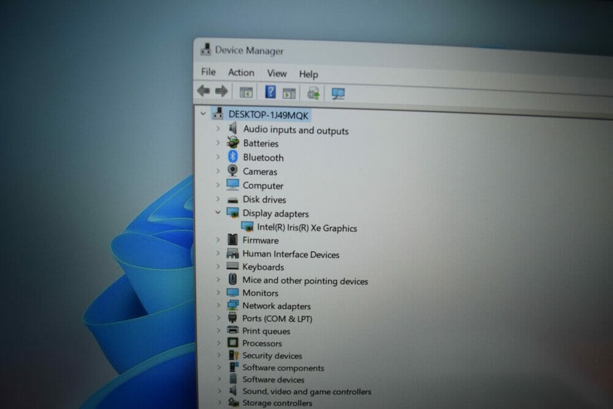Select the Computer label in tree

[x=263, y=186]
